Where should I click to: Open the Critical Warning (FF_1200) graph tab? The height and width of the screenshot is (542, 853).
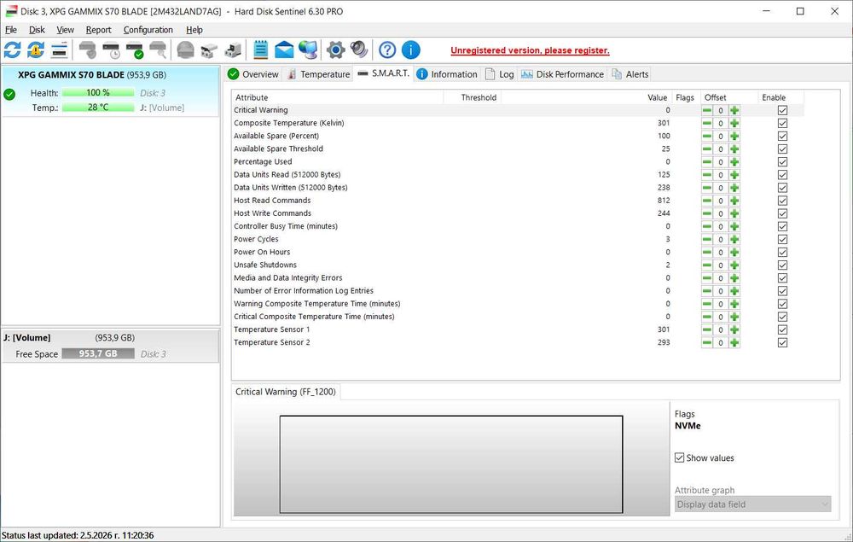point(286,392)
